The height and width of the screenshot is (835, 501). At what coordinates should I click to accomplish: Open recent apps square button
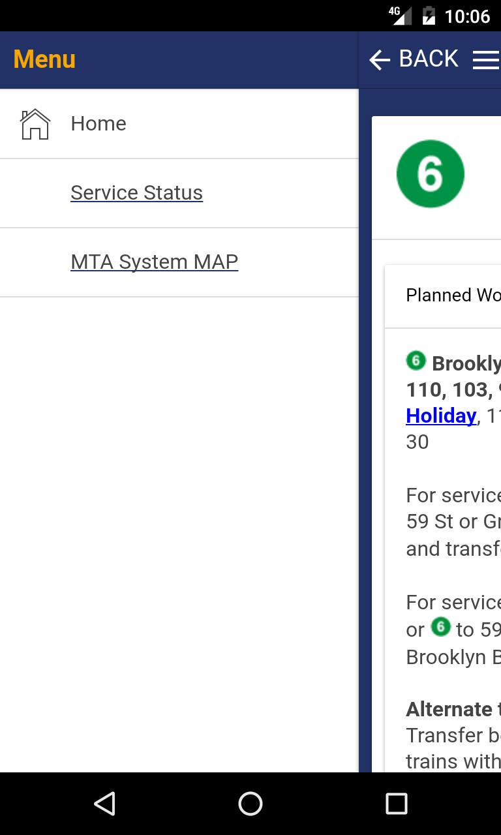coord(396,804)
